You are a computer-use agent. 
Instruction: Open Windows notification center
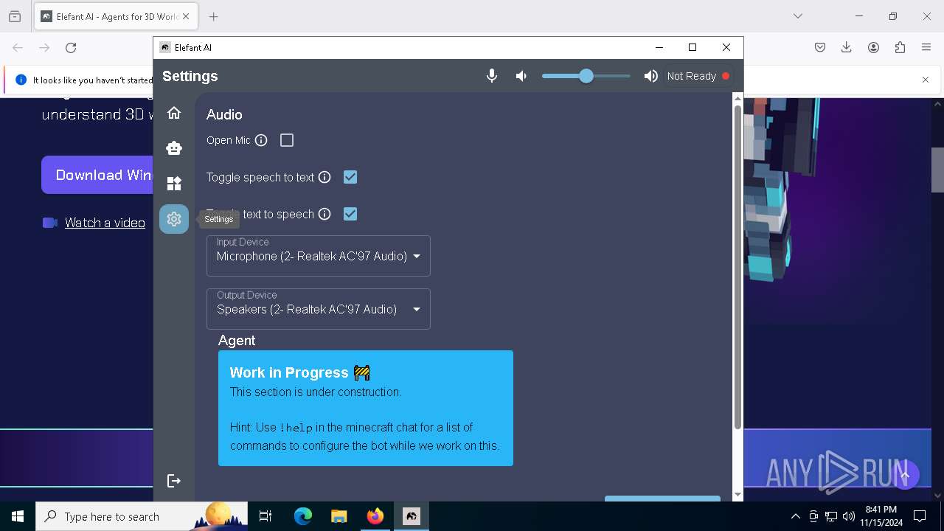[920, 516]
